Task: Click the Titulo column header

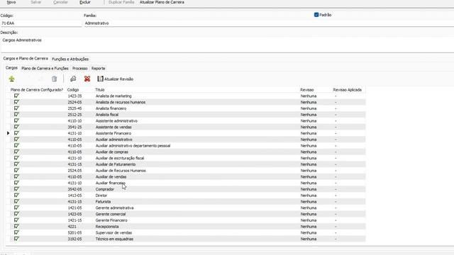Action: point(100,90)
